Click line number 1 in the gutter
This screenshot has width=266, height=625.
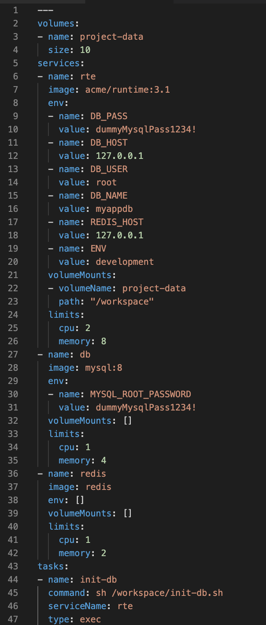click(15, 10)
